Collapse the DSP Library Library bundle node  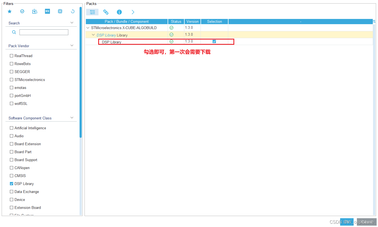pos(93,35)
